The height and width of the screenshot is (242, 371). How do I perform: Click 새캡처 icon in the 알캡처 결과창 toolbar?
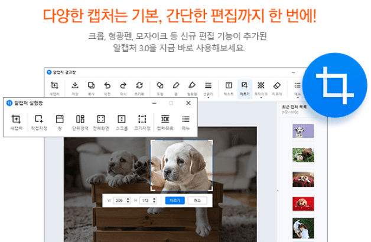point(54,88)
